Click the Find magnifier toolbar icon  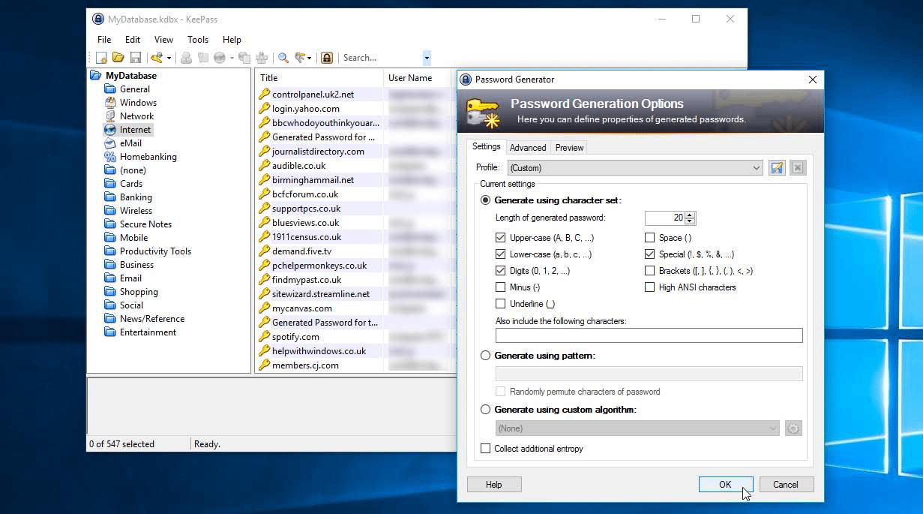point(283,58)
